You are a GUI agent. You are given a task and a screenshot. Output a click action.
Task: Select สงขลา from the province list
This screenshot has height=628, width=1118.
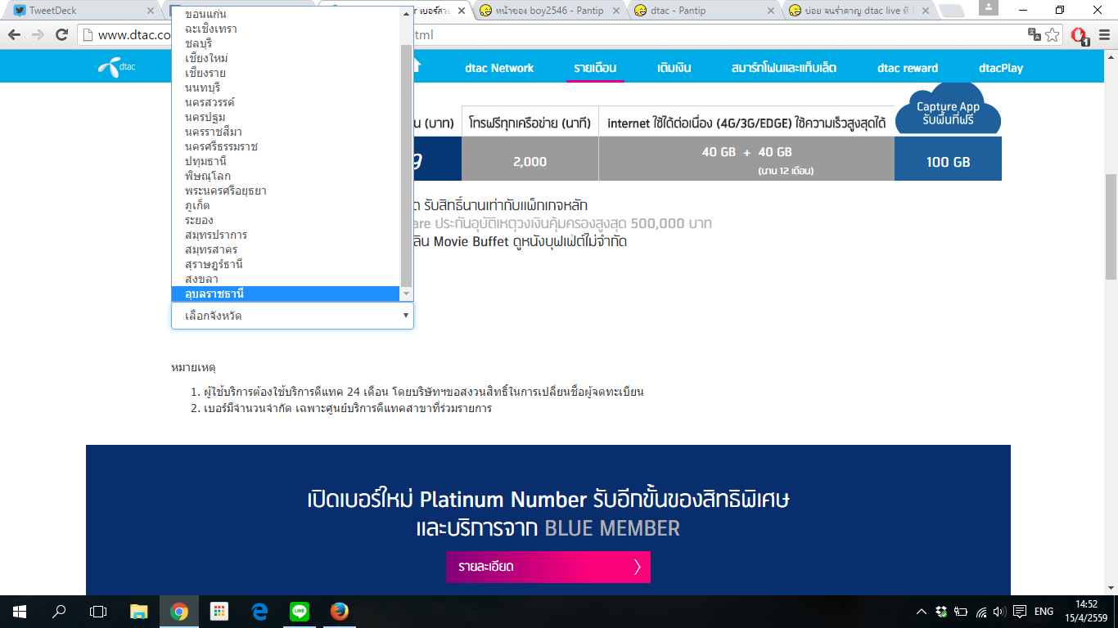[x=286, y=279]
